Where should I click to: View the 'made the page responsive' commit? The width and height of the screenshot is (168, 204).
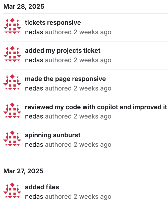(65, 79)
